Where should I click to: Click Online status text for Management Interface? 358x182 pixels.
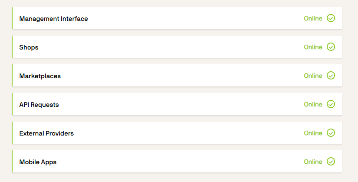tap(313, 18)
